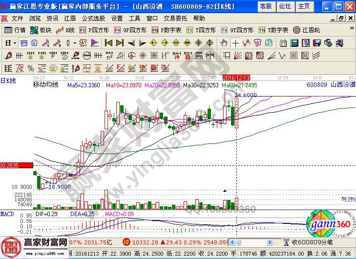Image resolution: width=356 pixels, height=259 pixels.
Task: Click the 论坛 forum button
Action: (285, 6)
